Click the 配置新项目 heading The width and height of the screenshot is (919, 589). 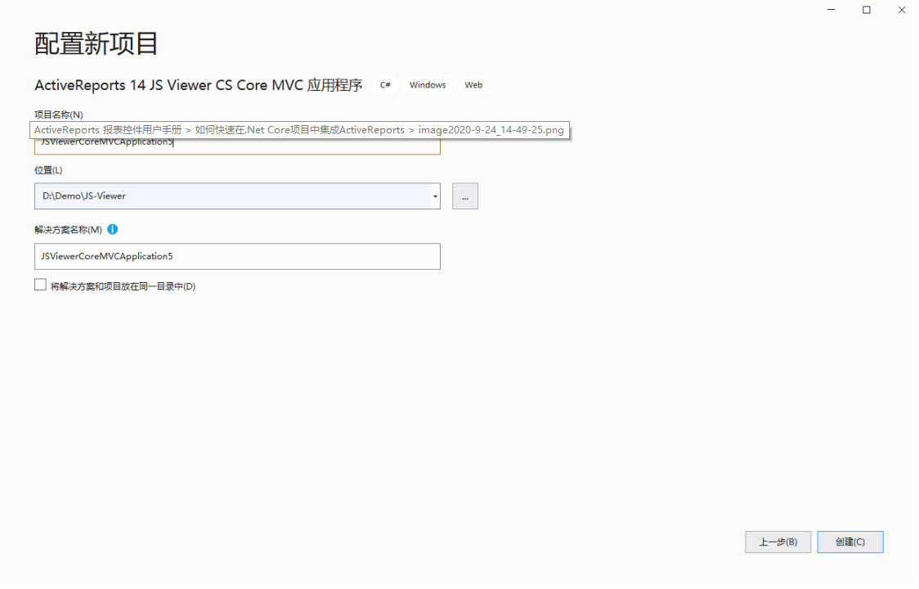point(96,44)
